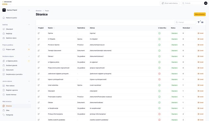Image resolution: width=209 pixels, height=121 pixels.
Task: Collapse the Službene objave sidebar section
Action: tap(29, 56)
